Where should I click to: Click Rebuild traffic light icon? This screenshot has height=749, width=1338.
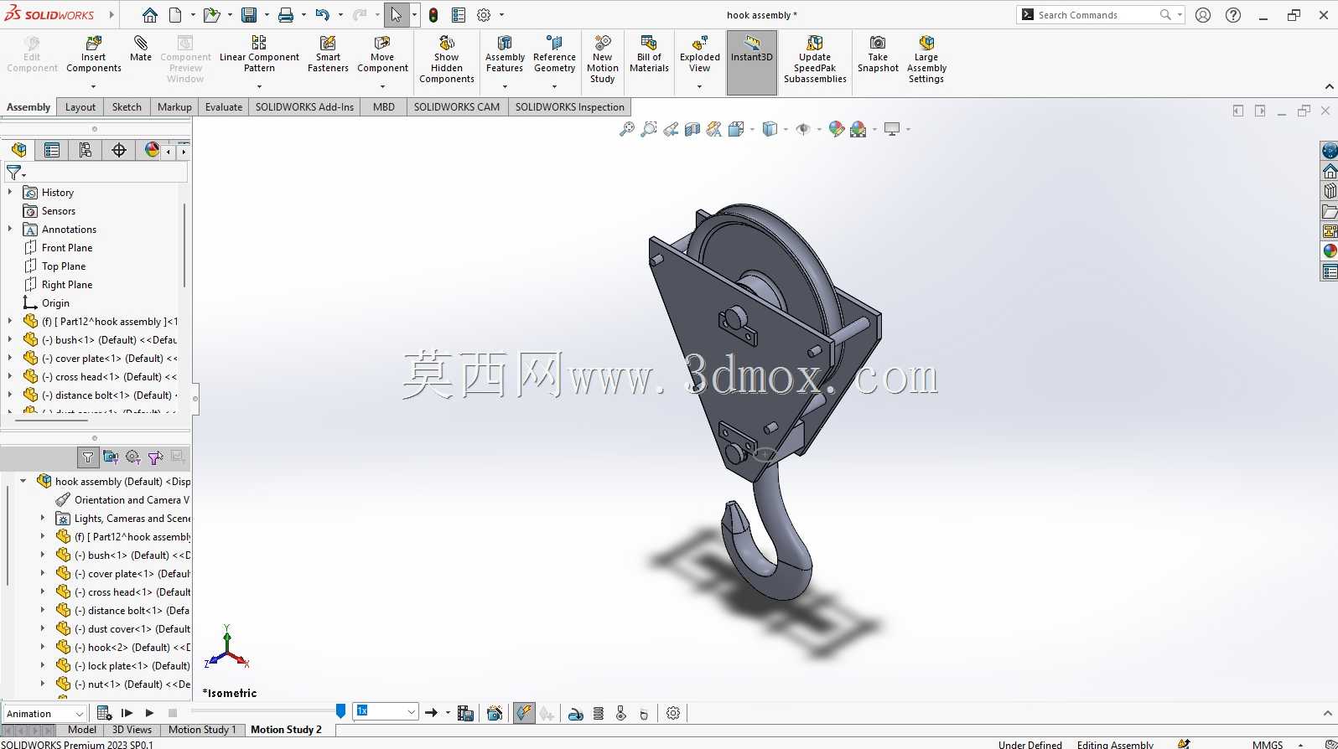tap(433, 15)
